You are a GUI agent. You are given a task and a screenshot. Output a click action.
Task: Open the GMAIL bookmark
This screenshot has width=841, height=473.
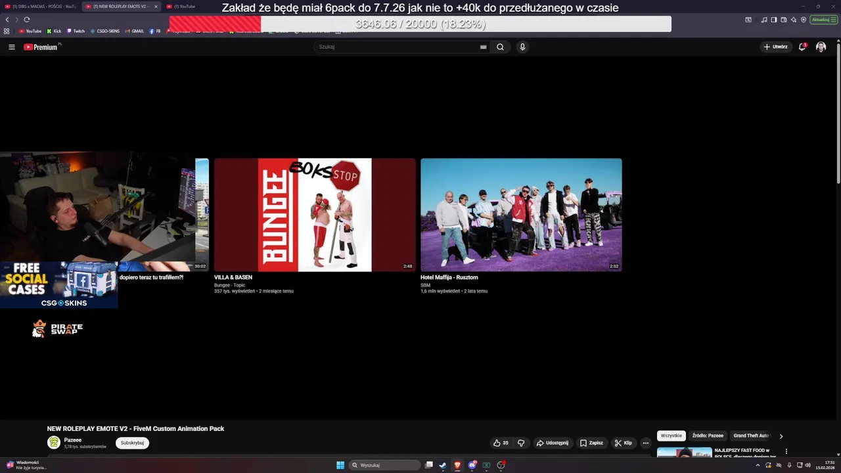tap(134, 31)
